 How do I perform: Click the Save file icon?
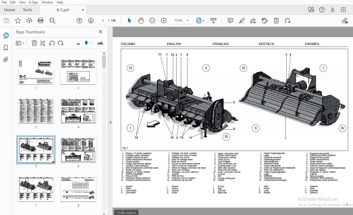tap(7, 21)
